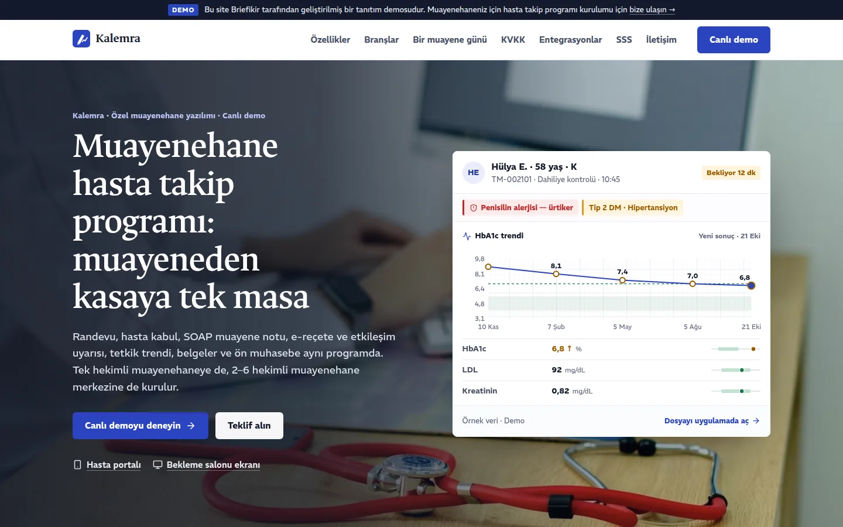Open the Branşlar menu item
Viewport: 843px width, 527px height.
(381, 40)
